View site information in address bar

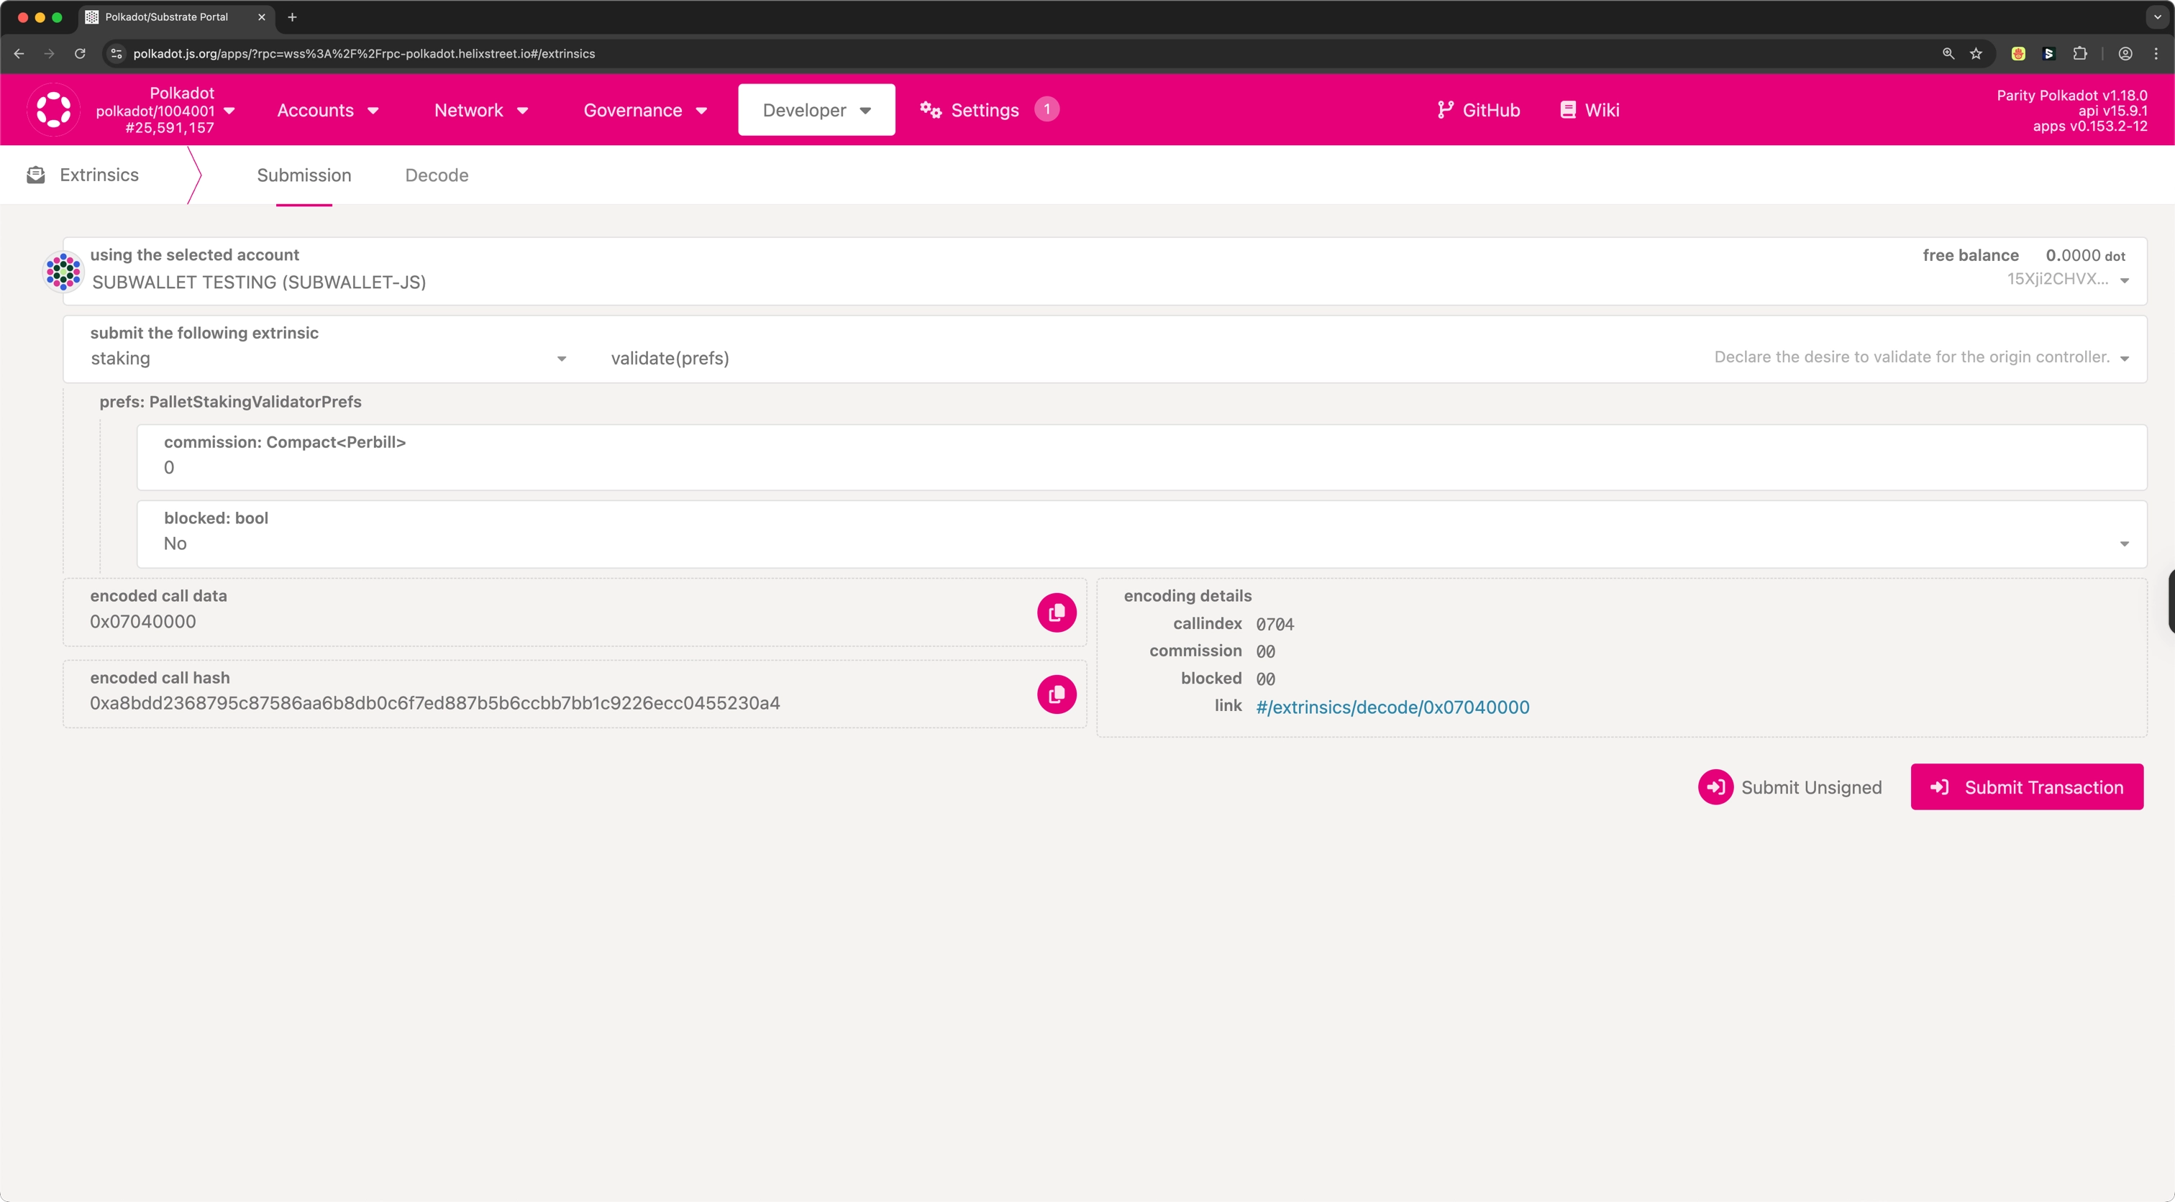pyautogui.click(x=117, y=53)
